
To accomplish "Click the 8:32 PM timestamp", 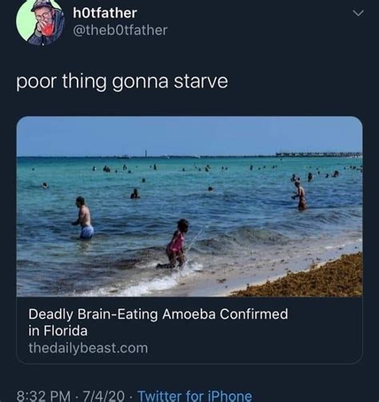I will pyautogui.click(x=44, y=396).
